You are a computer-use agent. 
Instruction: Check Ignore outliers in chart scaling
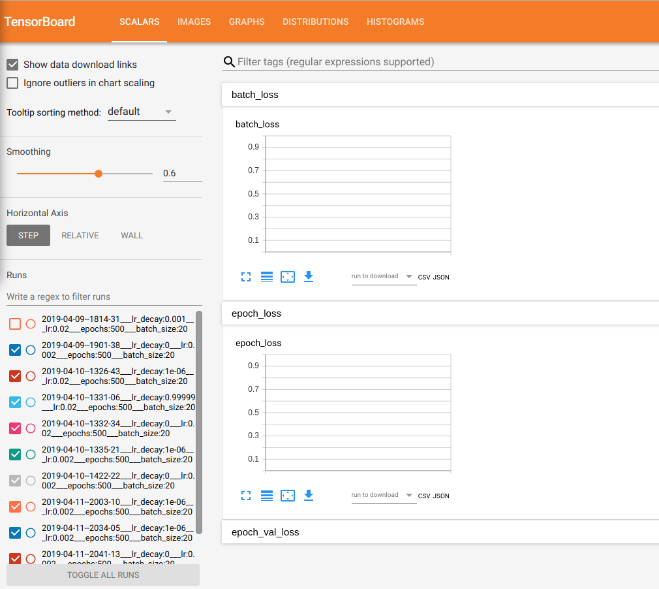point(12,83)
